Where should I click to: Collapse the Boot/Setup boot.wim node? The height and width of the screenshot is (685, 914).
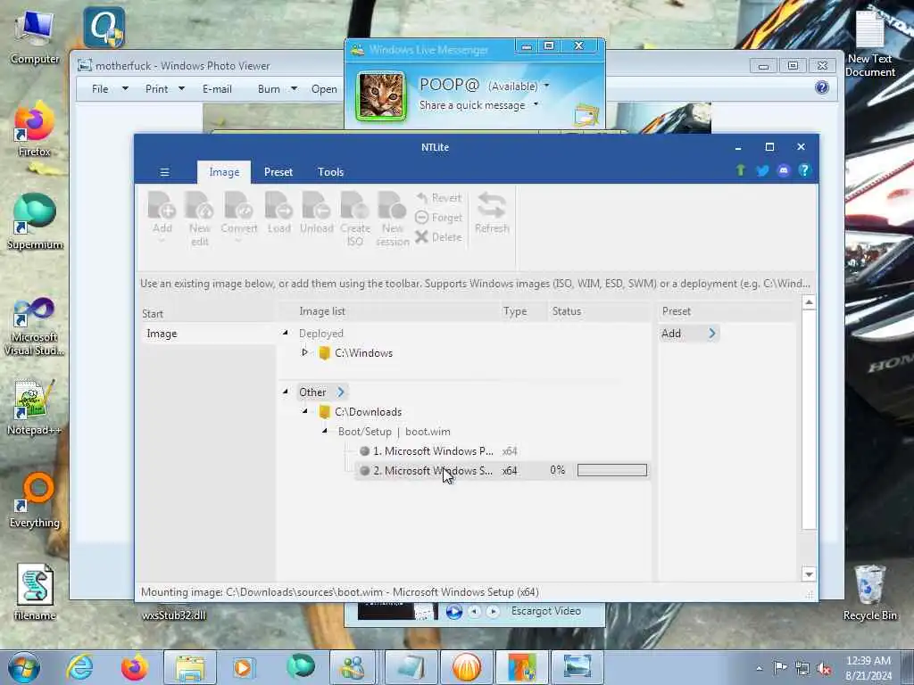[324, 431]
